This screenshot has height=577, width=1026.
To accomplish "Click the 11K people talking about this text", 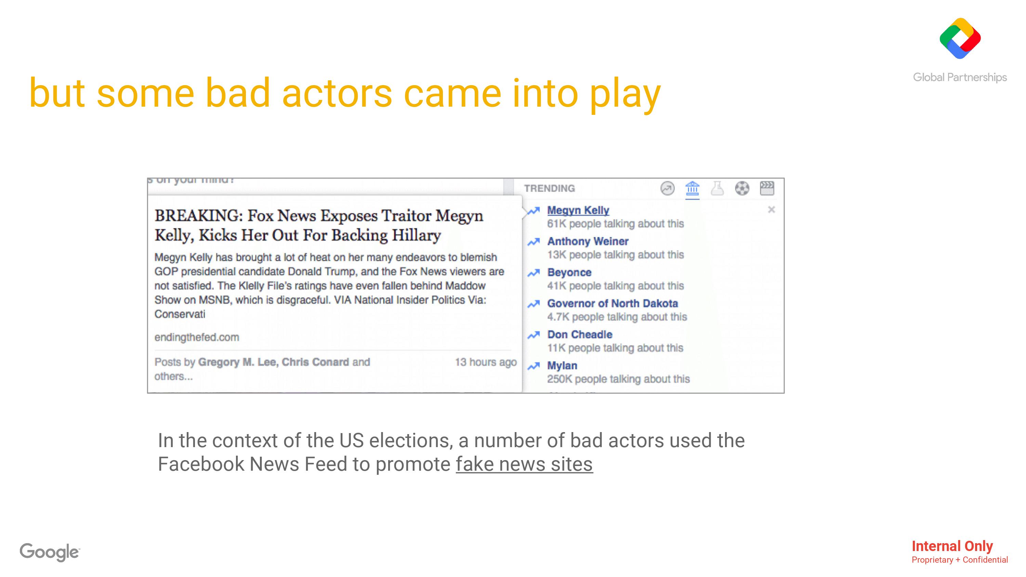I will (x=615, y=348).
